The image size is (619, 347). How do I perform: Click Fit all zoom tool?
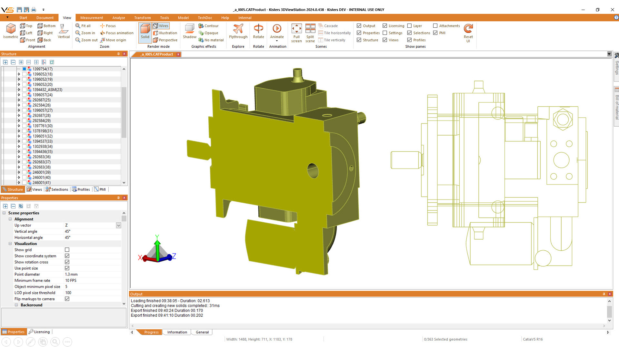tap(83, 26)
